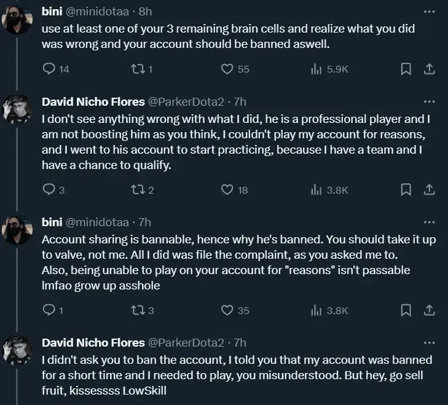This screenshot has width=448, height=405.
Task: Open more options on bini's second tweet
Action: point(430,222)
